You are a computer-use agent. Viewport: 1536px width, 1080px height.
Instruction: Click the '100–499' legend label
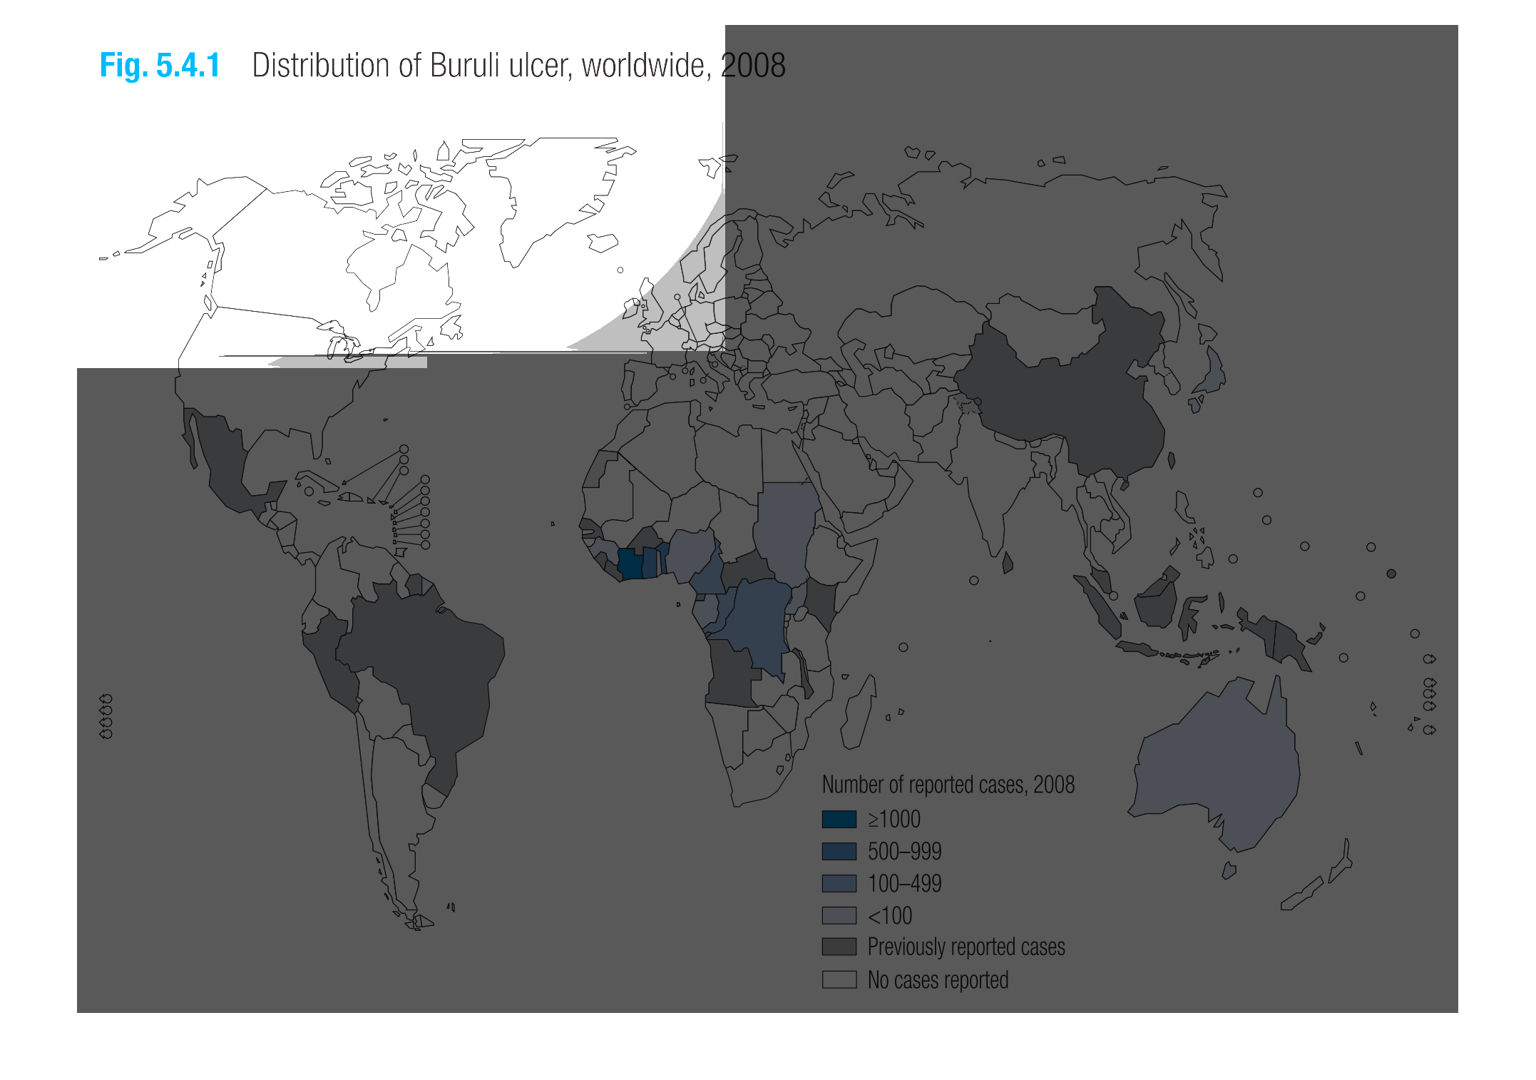coord(904,883)
